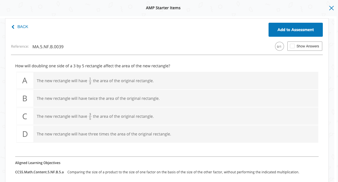
Task: Select answer letter D box
Action: (25, 134)
